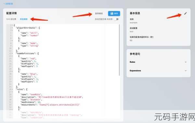
Task: Click the "example" name value in 基本信息
Action: click(134, 23)
